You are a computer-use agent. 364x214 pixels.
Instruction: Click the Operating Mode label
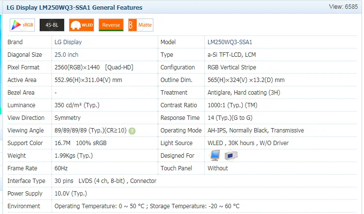pyautogui.click(x=181, y=130)
